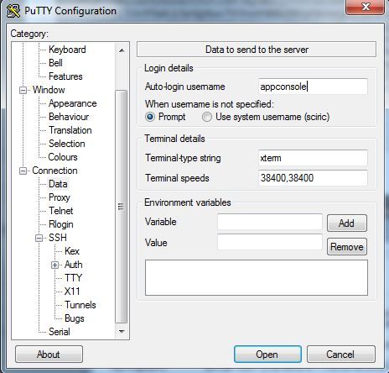Collapse the Connection tree node
The image size is (389, 373).
click(x=23, y=171)
